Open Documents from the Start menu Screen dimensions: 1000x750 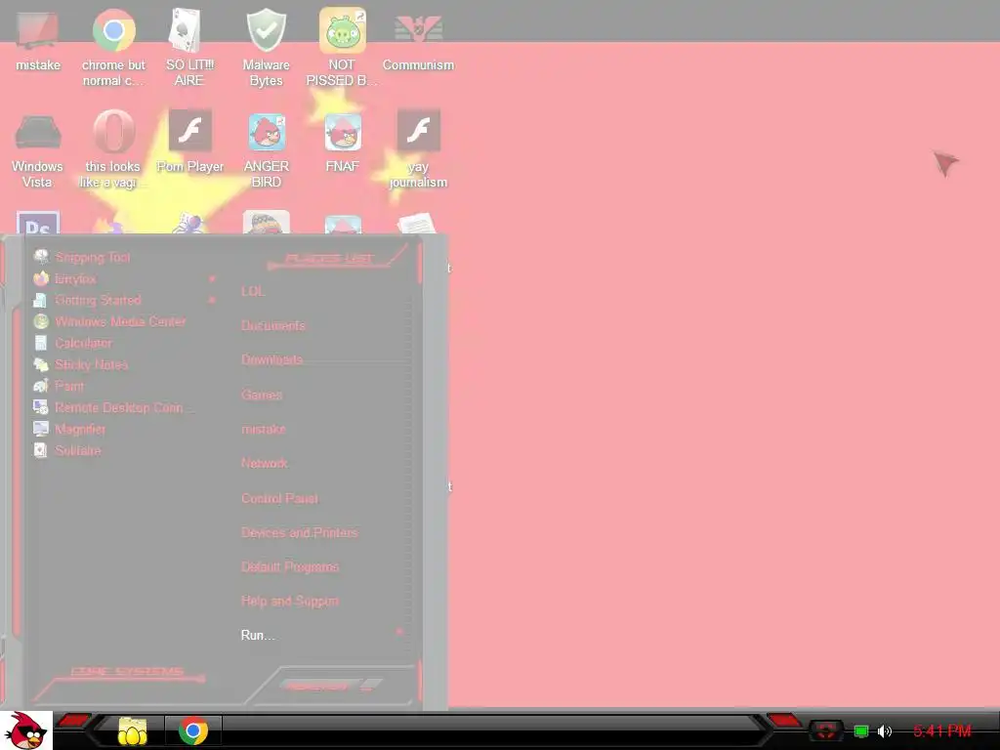273,325
